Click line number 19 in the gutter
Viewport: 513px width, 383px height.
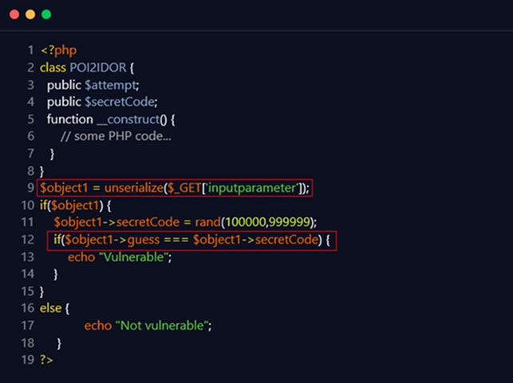click(26, 360)
